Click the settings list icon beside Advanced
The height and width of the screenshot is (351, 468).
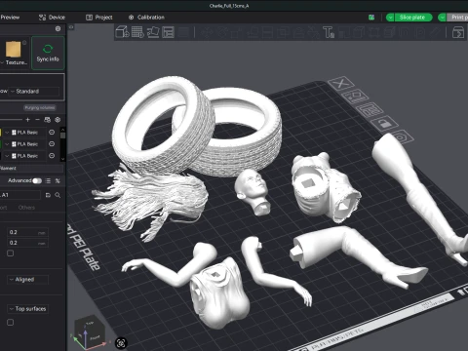48,180
